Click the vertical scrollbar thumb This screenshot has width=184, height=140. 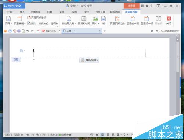[x=177, y=57]
